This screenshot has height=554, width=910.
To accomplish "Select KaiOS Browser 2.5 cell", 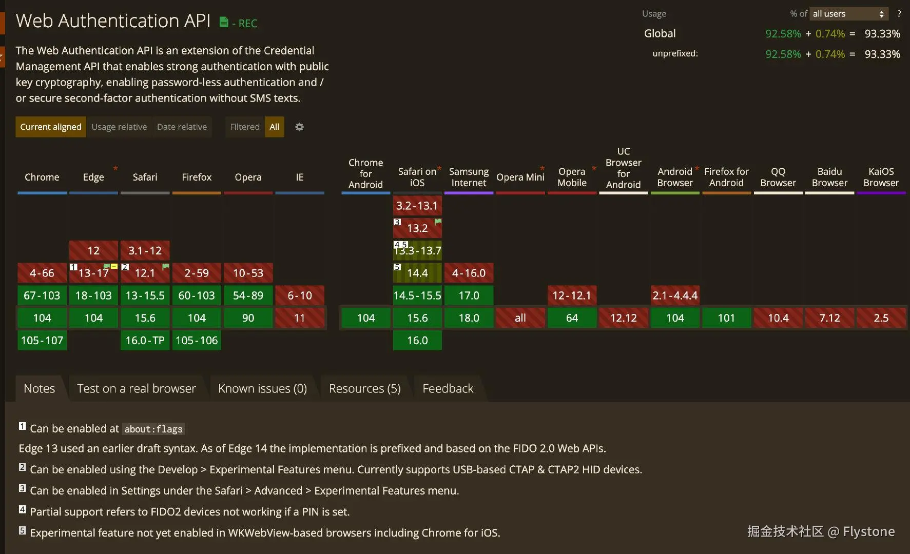I will point(881,318).
